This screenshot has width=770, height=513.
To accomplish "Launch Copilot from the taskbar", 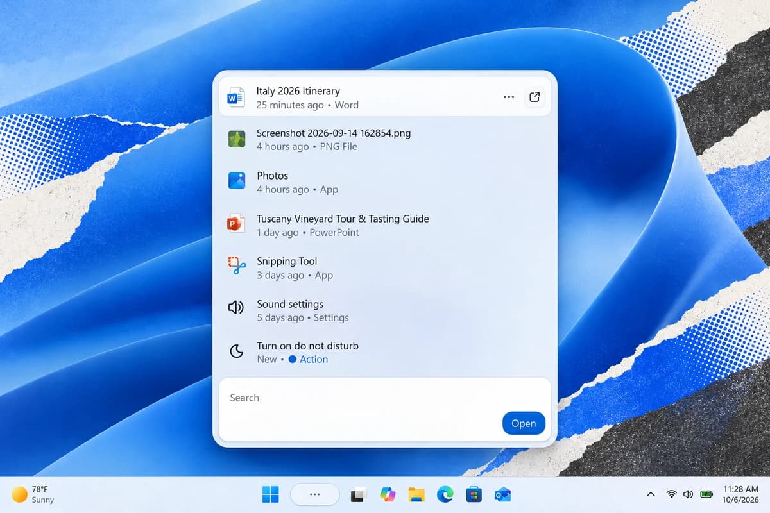I will (x=388, y=494).
